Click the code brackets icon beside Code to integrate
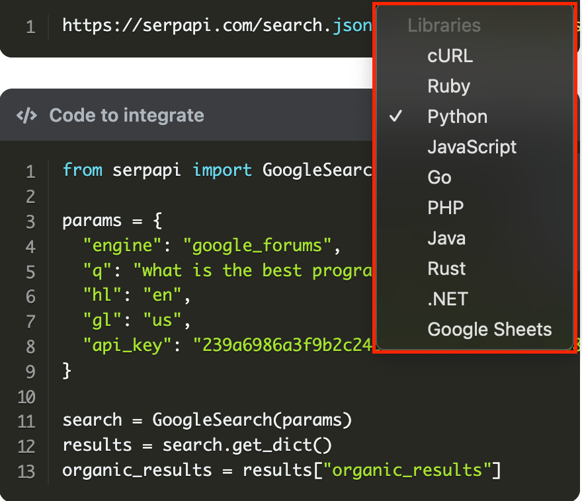Screen dimensions: 582x501 coord(26,116)
